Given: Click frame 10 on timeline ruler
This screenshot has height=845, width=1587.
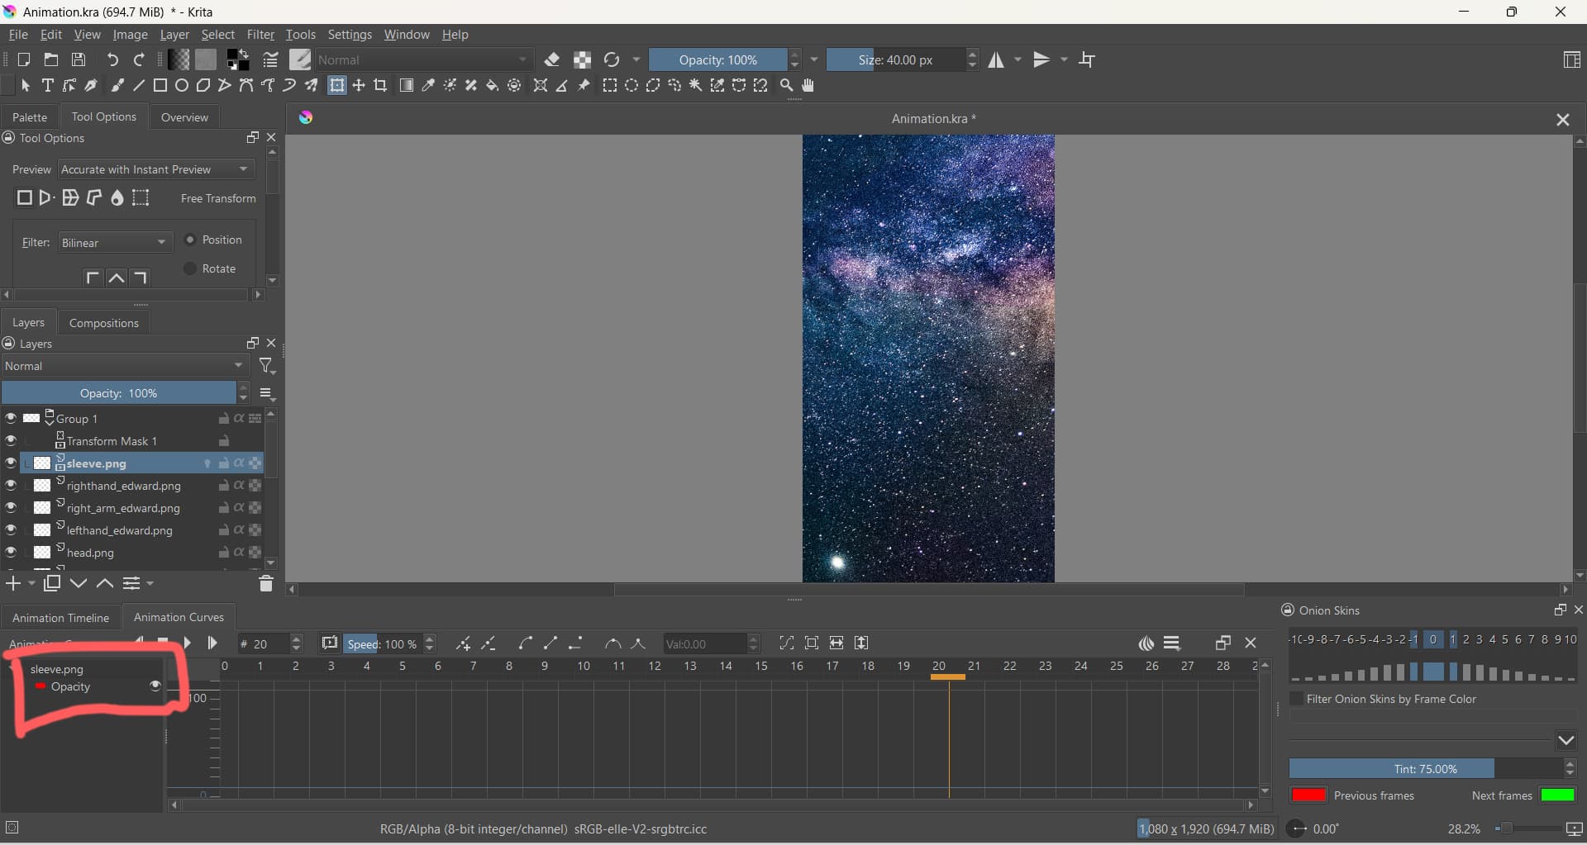Looking at the screenshot, I should click(x=584, y=666).
